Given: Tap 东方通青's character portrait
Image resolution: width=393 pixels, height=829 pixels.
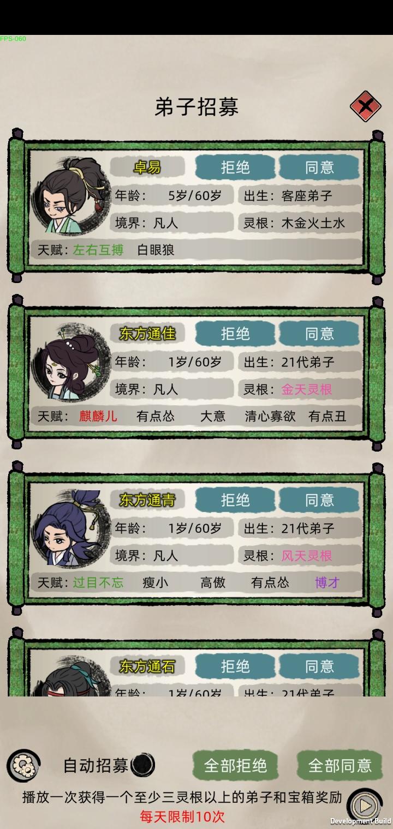Looking at the screenshot, I should [x=71, y=528].
